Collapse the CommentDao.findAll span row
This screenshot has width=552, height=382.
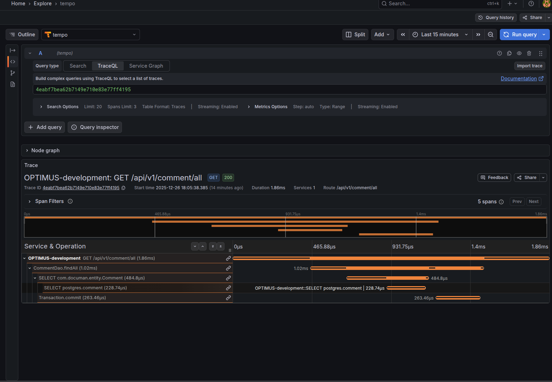[30, 268]
